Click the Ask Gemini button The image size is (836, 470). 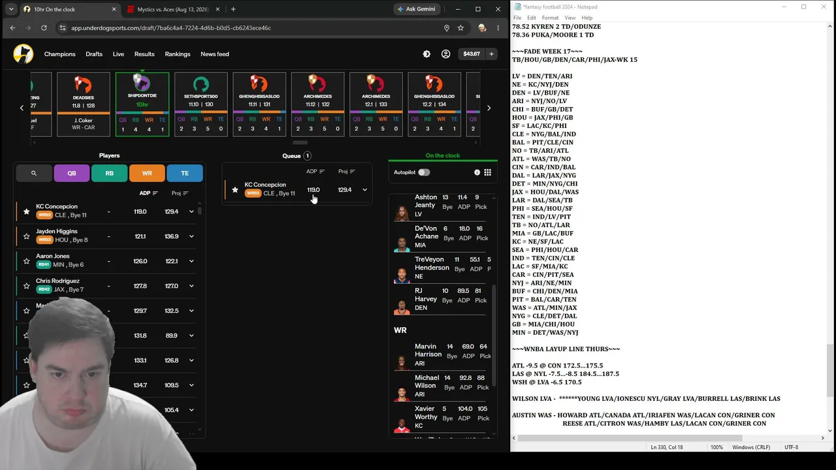(416, 9)
